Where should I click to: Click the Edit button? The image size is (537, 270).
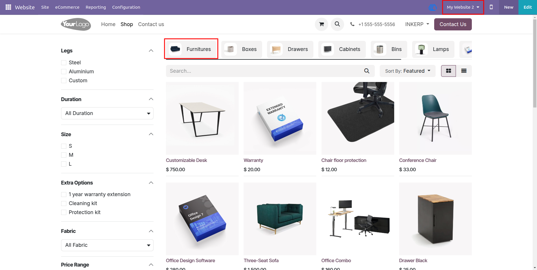[527, 7]
